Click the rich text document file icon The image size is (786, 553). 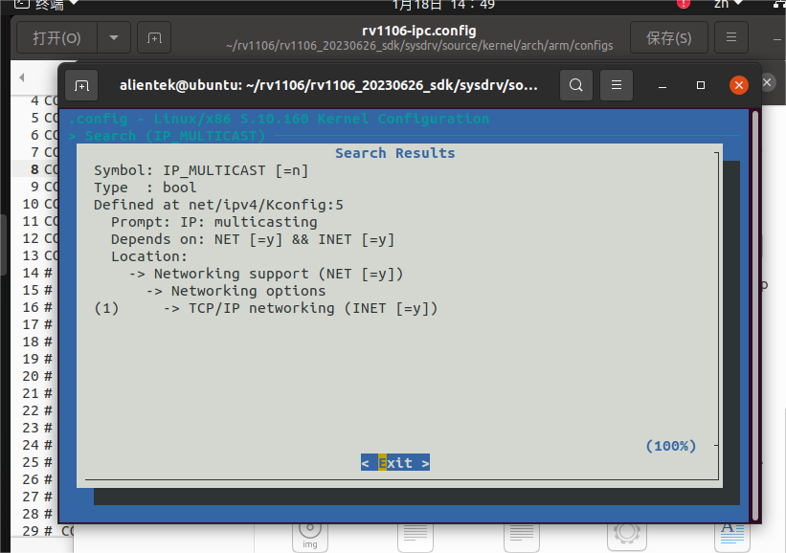click(x=731, y=531)
